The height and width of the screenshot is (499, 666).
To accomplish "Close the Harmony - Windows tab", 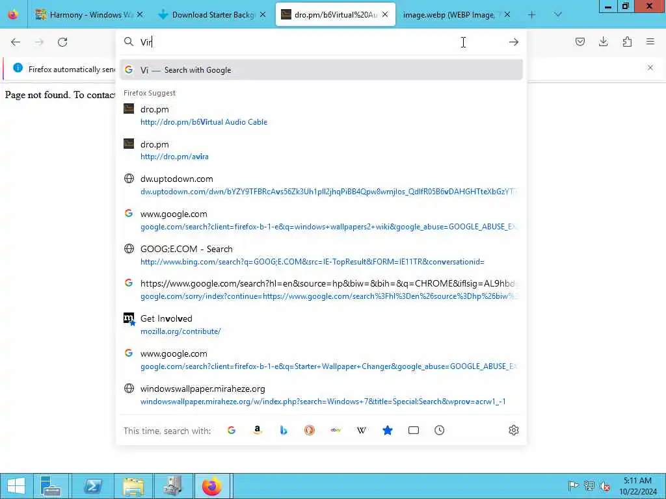I will [x=140, y=15].
